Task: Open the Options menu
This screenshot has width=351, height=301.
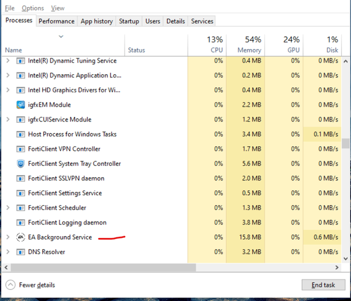Action: [33, 8]
